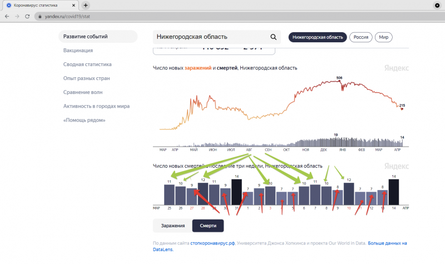This screenshot has width=445, height=264.
Task: Click the Нижегородская область search field
Action: 211,37
